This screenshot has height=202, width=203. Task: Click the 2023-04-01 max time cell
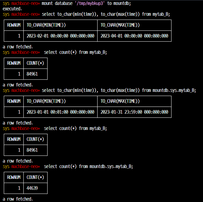(x=134, y=36)
